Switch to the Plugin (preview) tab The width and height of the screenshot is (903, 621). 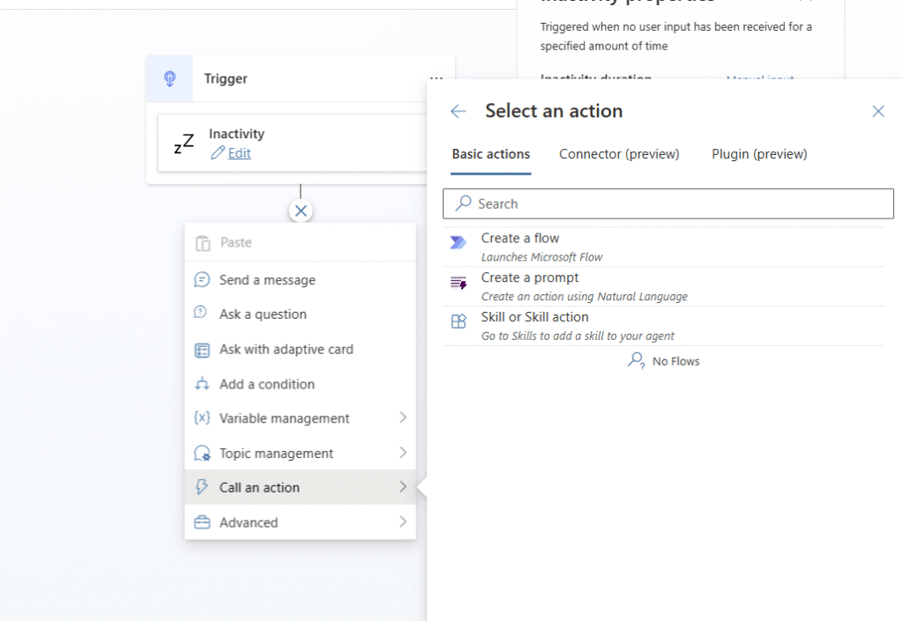[x=759, y=154]
